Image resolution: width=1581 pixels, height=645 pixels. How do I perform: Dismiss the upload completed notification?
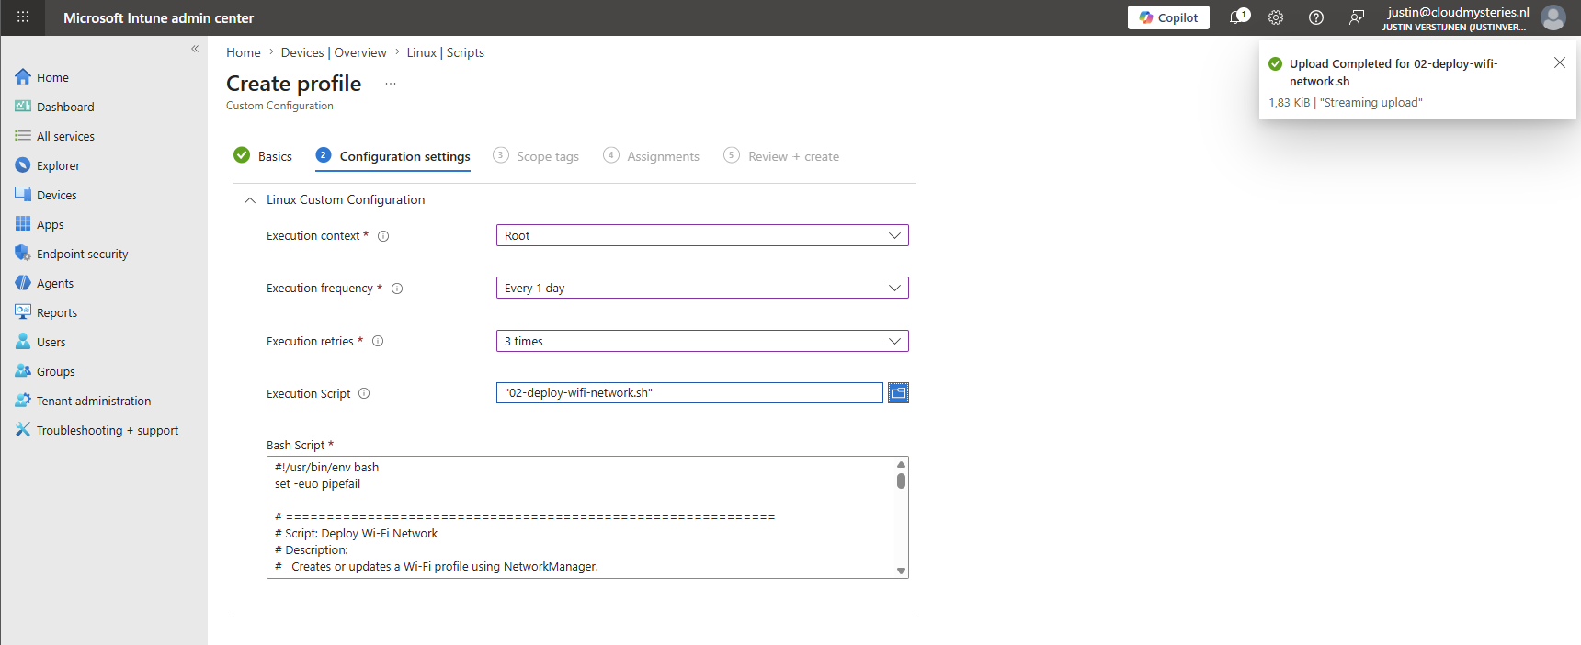pyautogui.click(x=1560, y=62)
